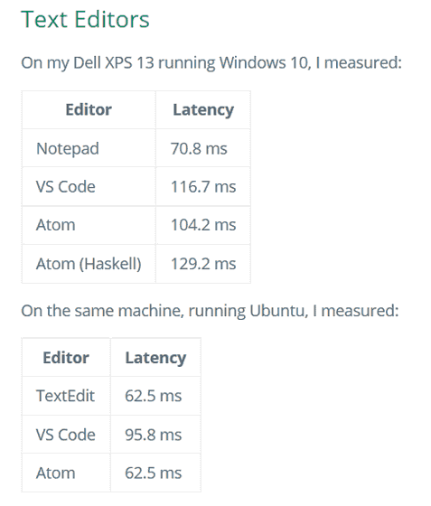Select the Latency header in Windows table
This screenshot has width=431, height=506.
point(203,109)
